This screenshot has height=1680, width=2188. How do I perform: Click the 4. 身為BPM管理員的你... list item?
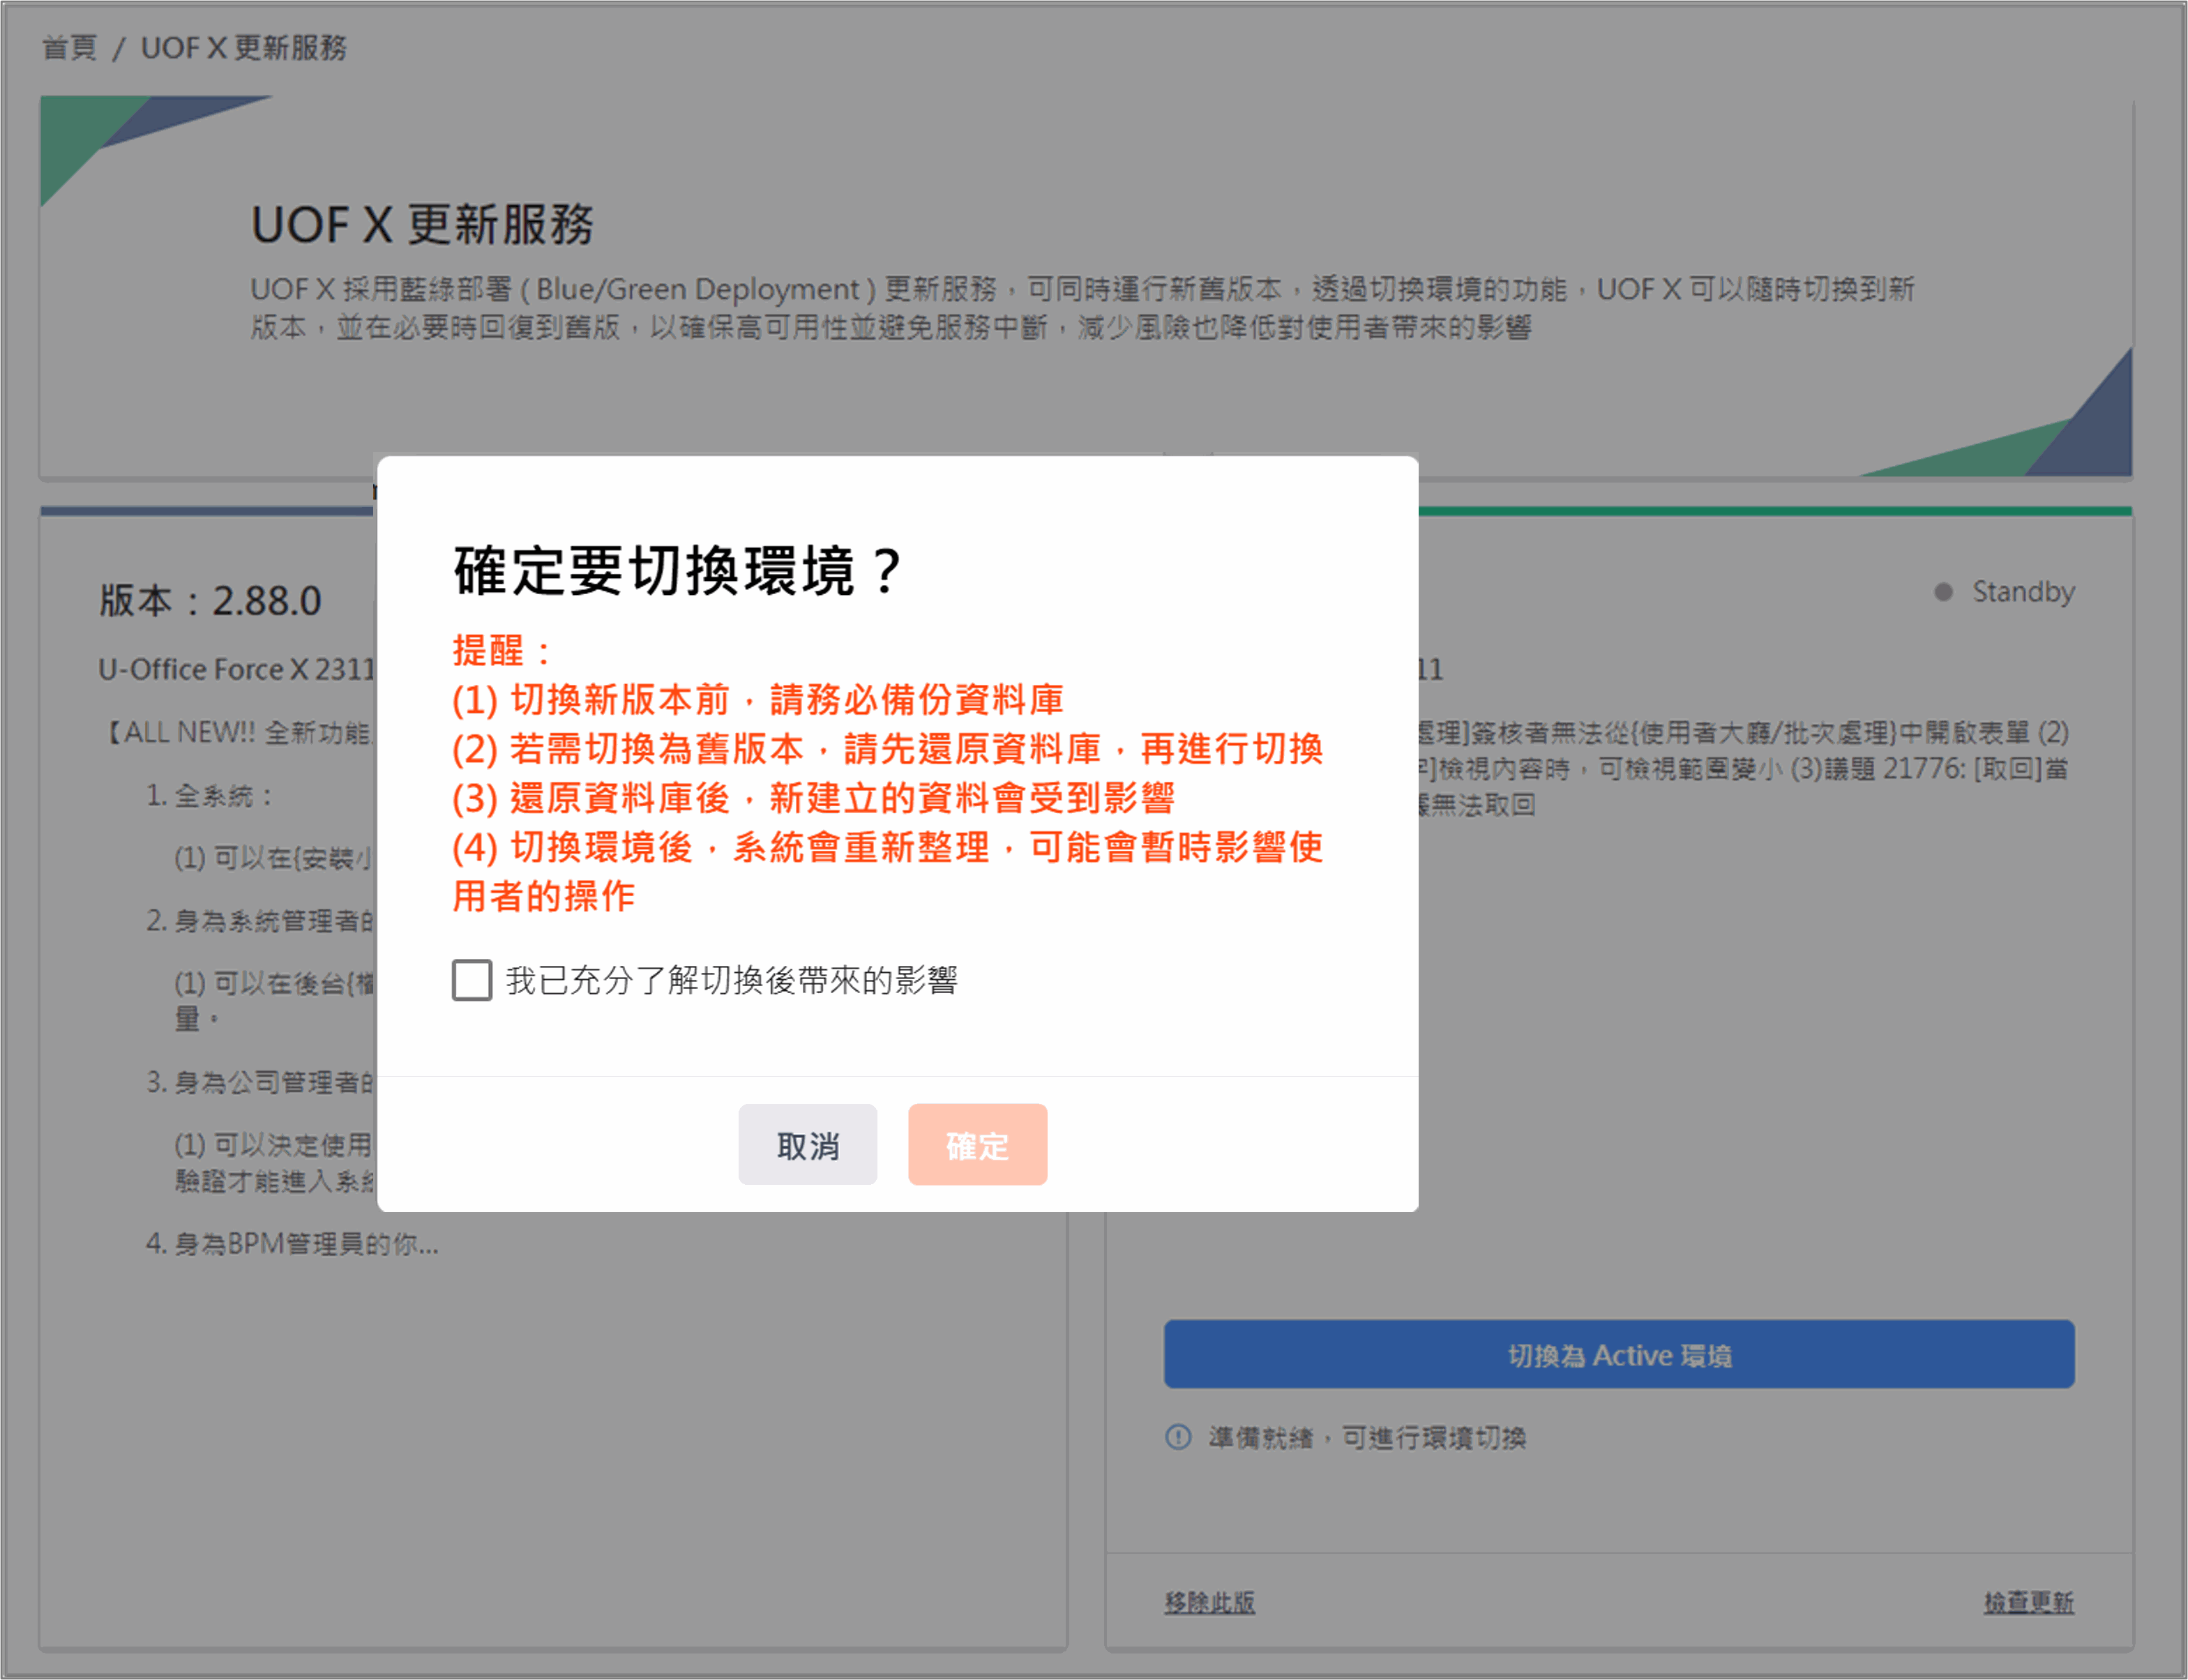[x=292, y=1244]
